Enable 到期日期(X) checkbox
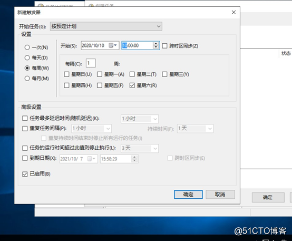Image resolution: width=292 pixels, height=241 pixels. 25,158
